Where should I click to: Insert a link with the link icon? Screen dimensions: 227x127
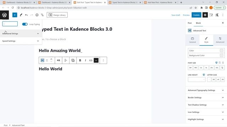point(91,60)
